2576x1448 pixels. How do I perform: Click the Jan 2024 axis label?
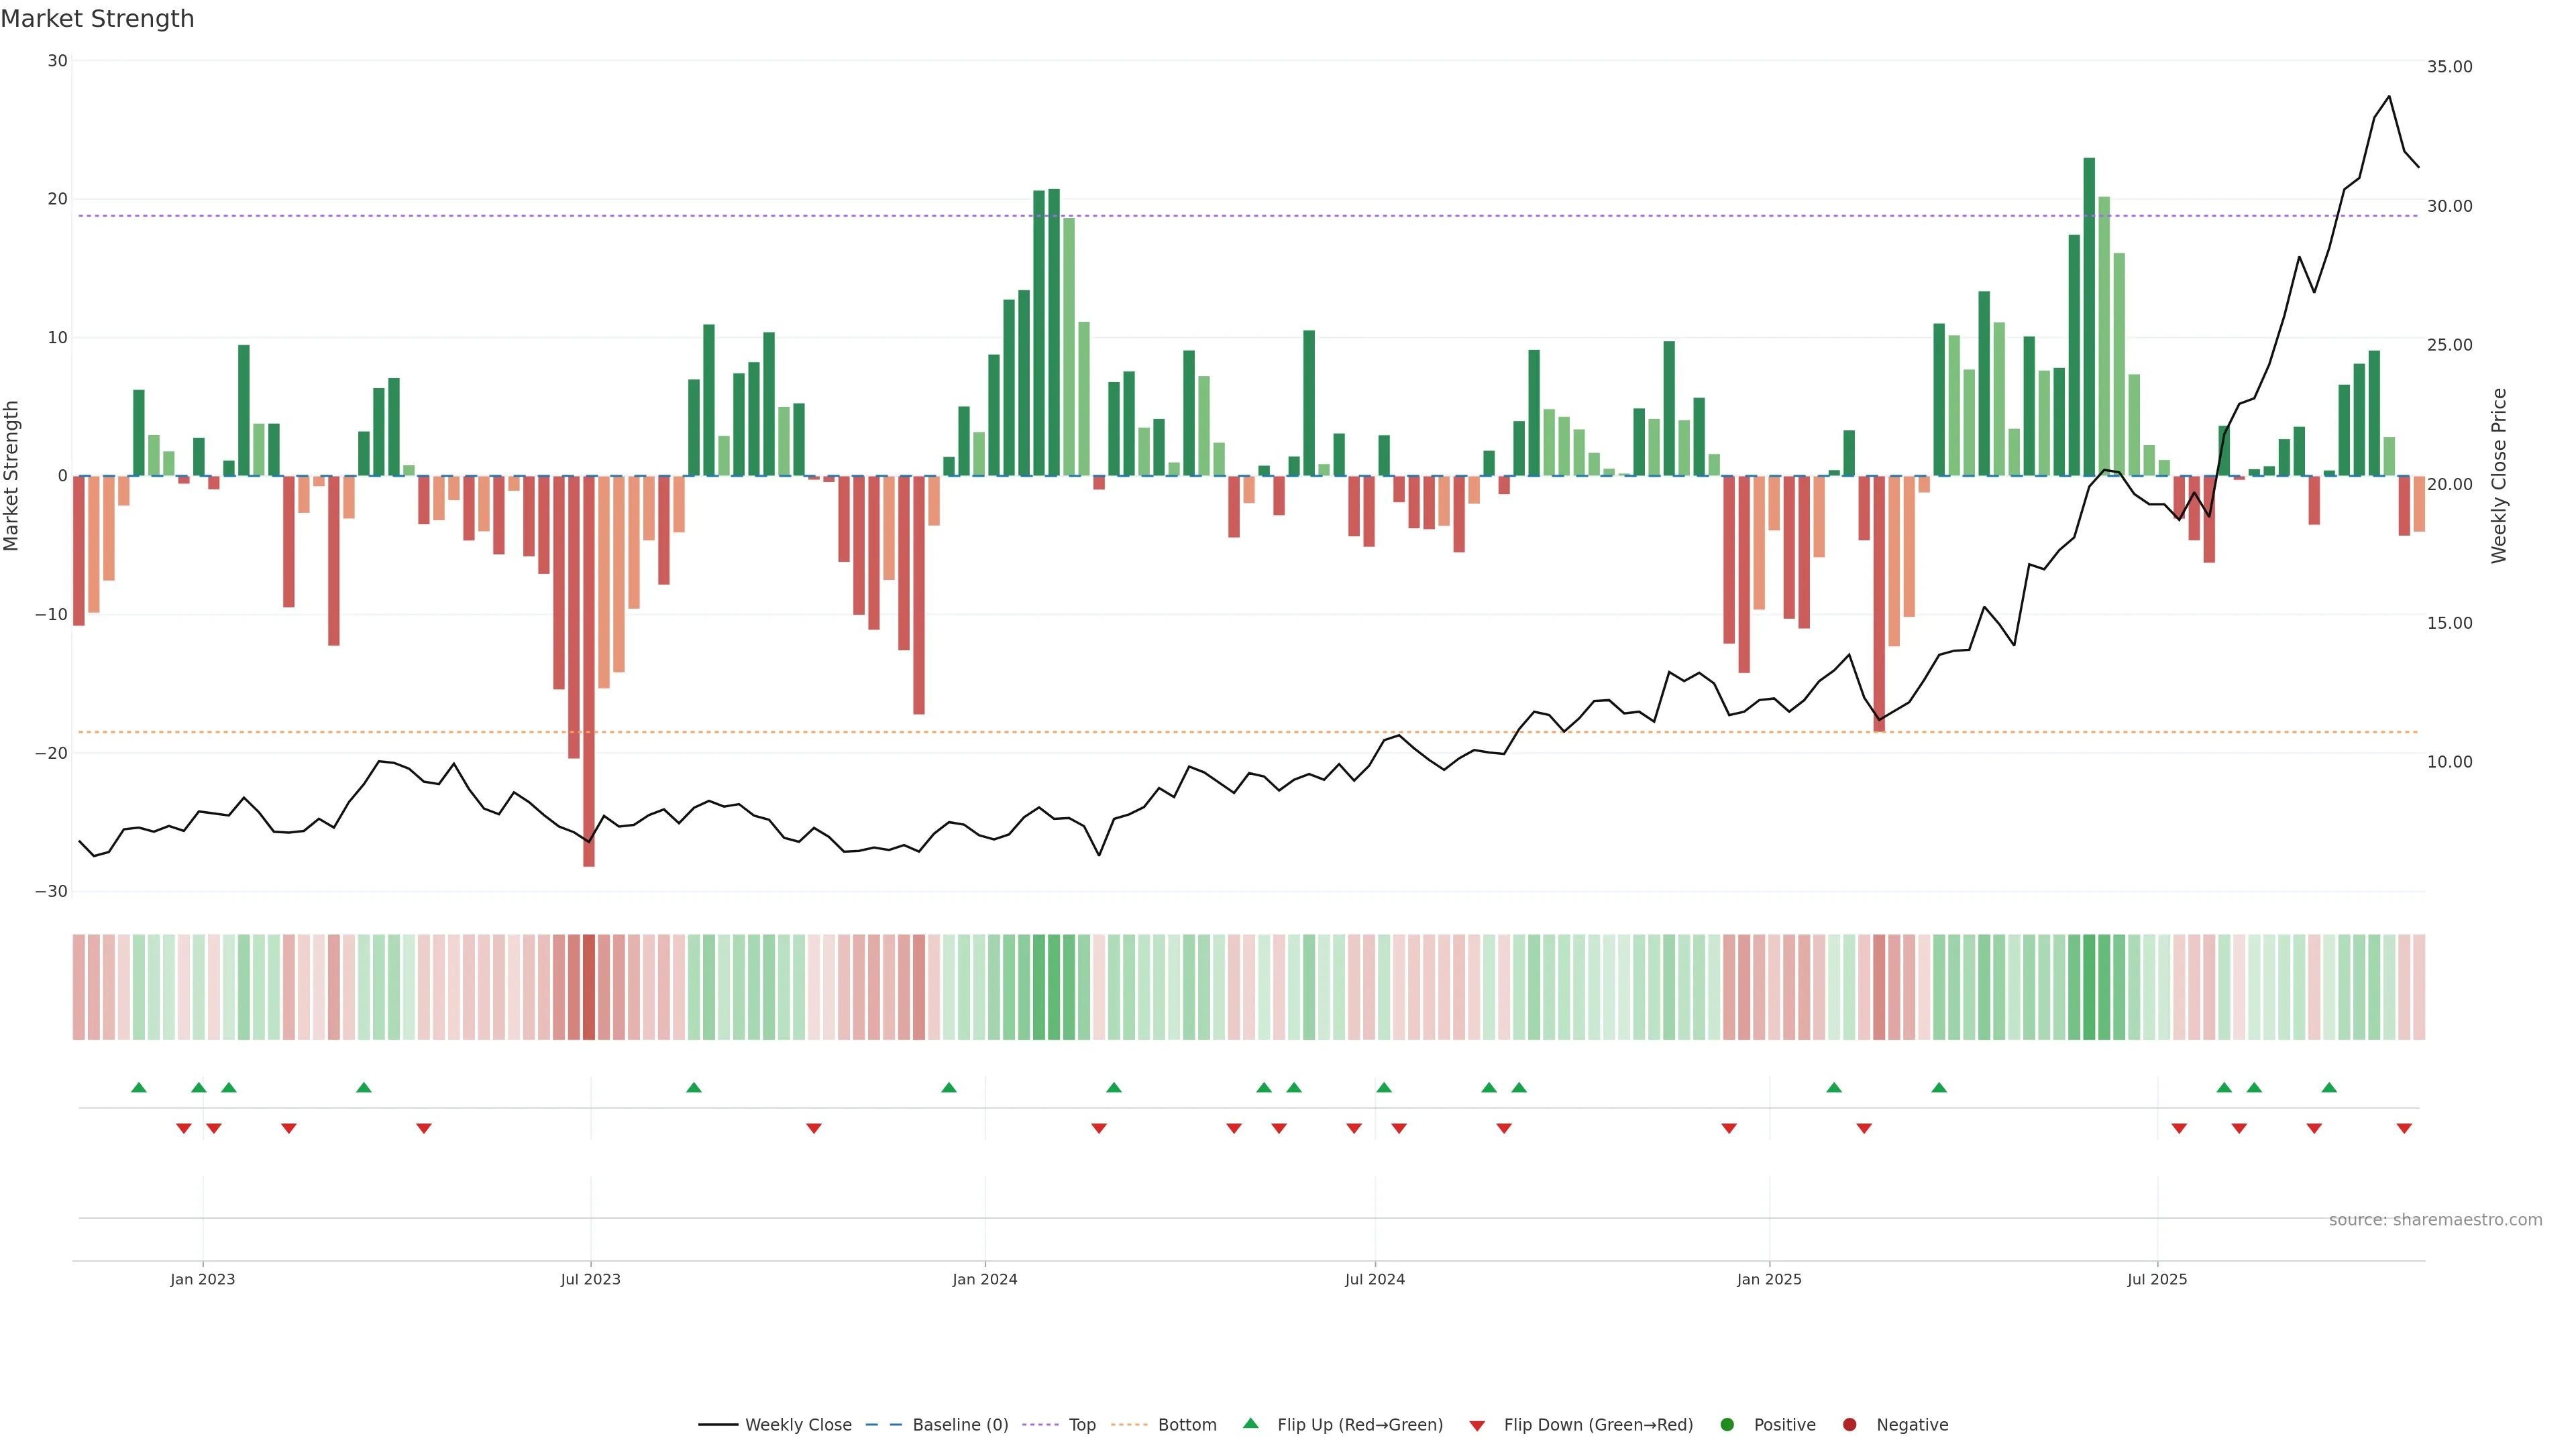(x=984, y=1279)
